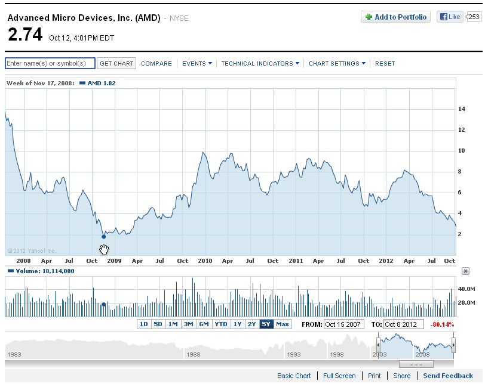
Task: Expand the Technical Indicators dropdown
Action: [x=260, y=64]
